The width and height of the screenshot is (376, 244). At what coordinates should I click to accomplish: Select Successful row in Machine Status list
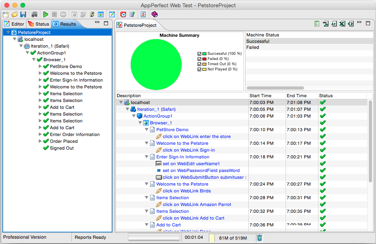(309, 41)
